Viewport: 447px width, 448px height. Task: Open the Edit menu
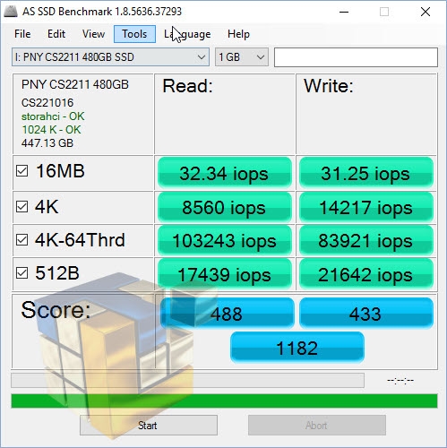click(x=56, y=34)
